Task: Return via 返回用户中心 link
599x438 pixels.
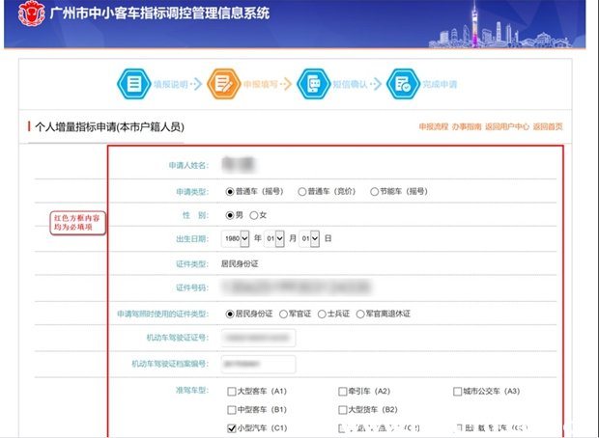Action: (506, 126)
